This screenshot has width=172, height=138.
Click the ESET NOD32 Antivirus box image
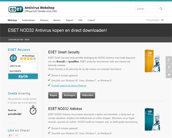(x=152, y=119)
